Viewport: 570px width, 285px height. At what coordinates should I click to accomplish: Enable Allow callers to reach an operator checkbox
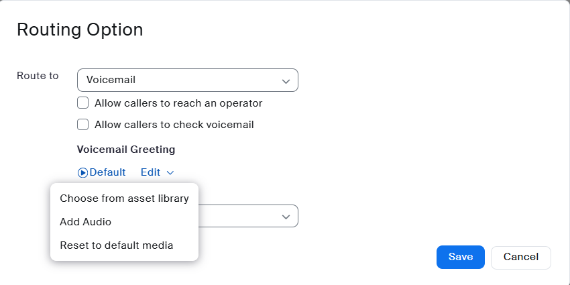[83, 103]
